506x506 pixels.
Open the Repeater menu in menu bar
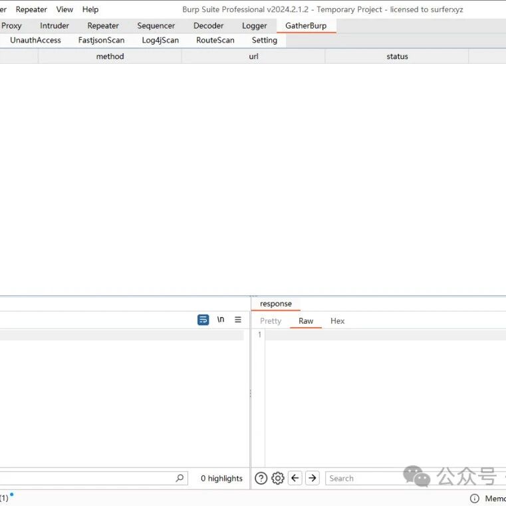pyautogui.click(x=31, y=10)
